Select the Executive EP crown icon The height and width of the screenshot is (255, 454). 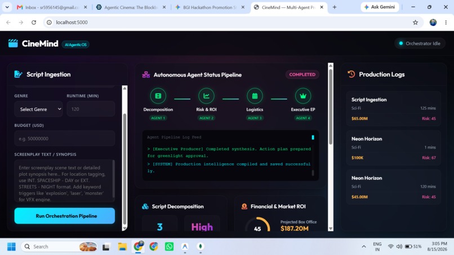[x=303, y=96]
